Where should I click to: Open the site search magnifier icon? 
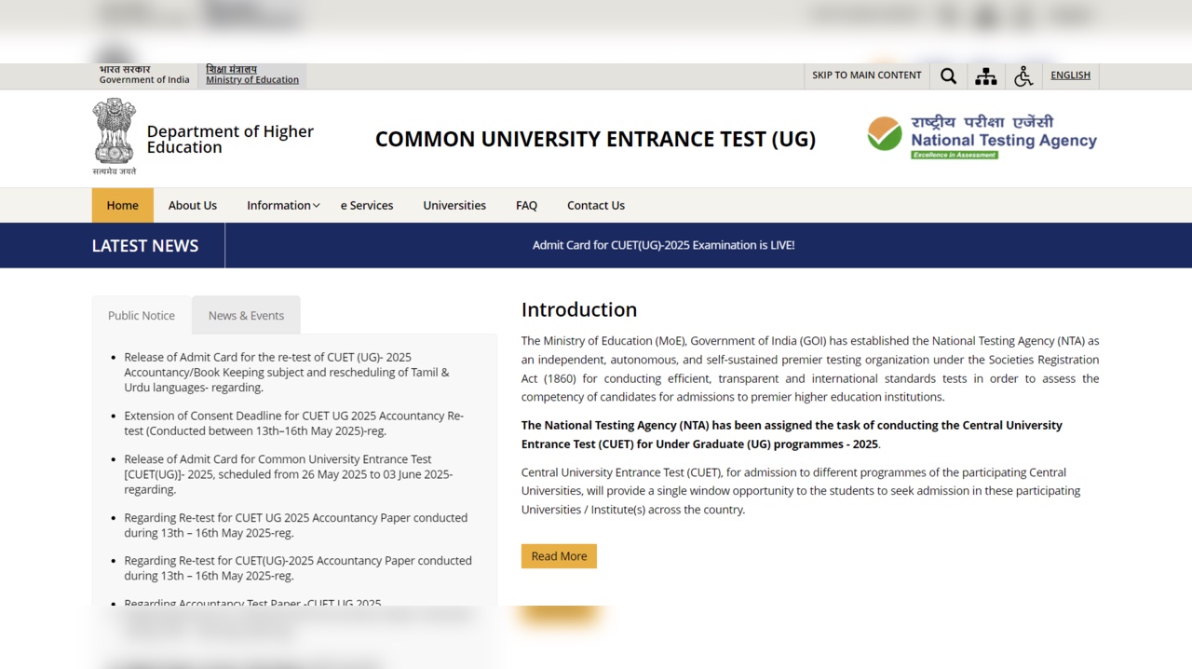coord(948,76)
